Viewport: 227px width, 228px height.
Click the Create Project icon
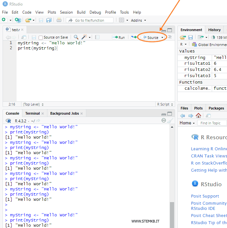tap(18, 20)
